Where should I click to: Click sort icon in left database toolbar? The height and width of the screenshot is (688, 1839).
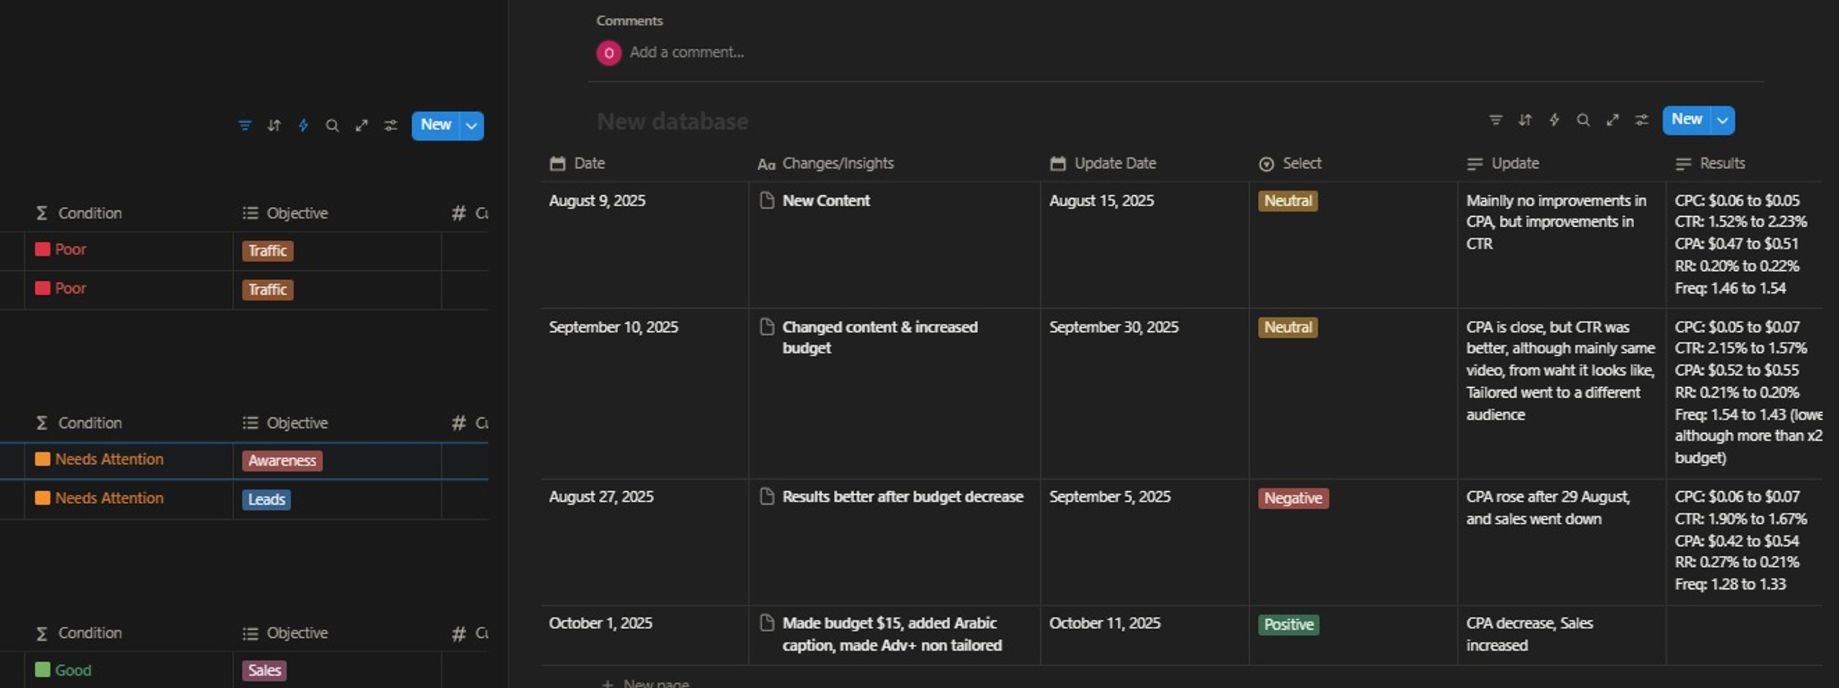(x=274, y=126)
